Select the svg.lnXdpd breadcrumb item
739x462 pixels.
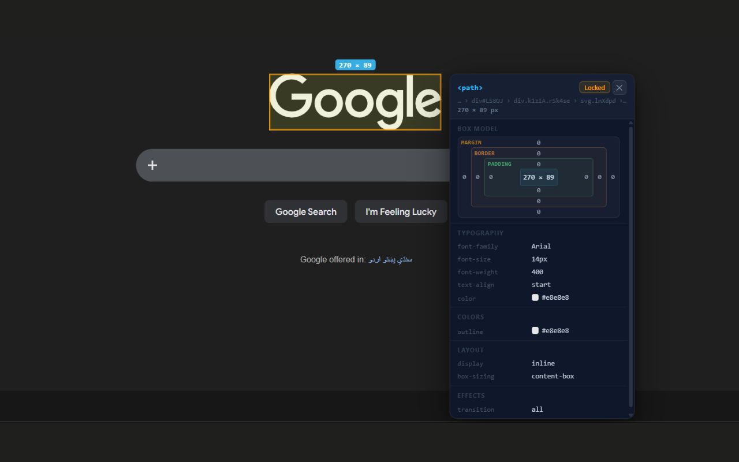tap(598, 100)
